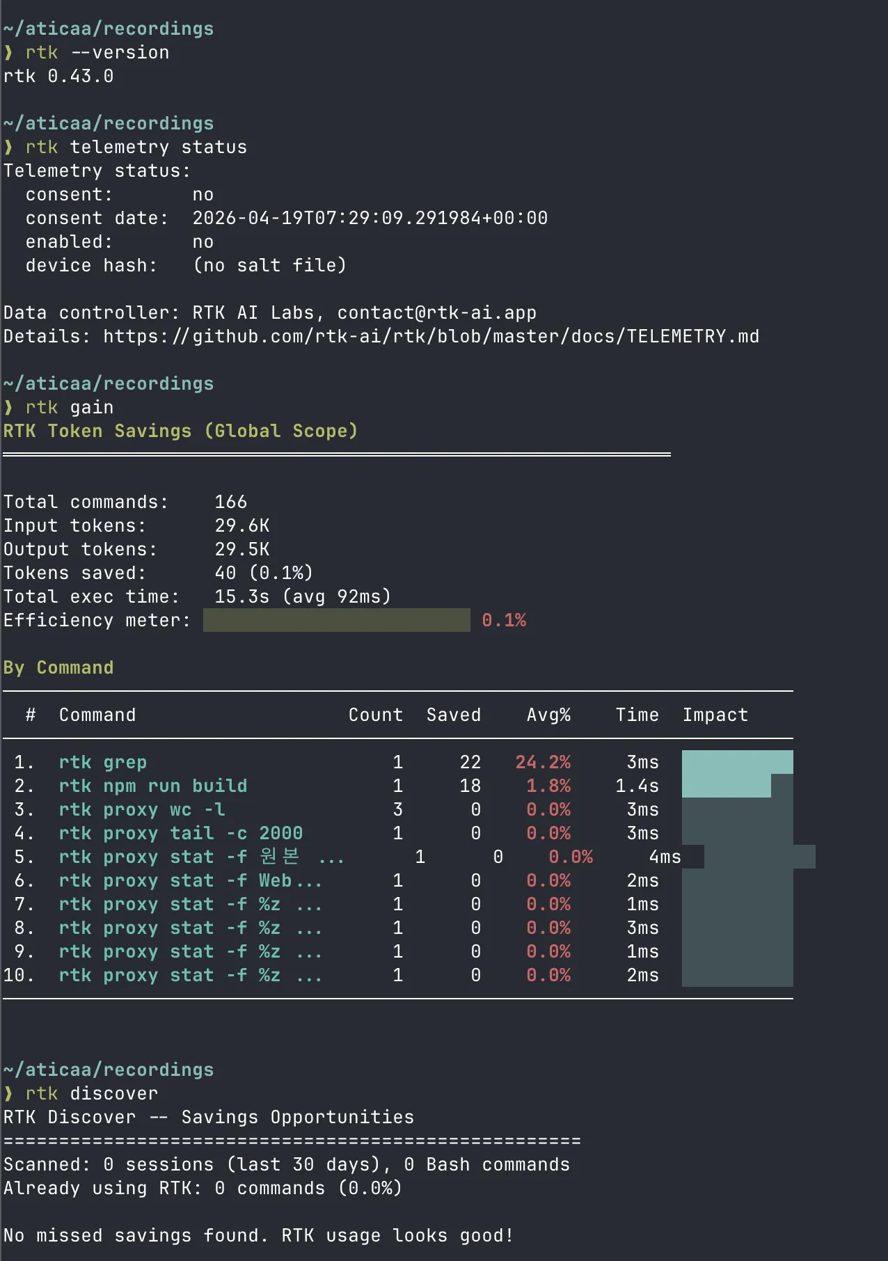
Task: Click the Tokens saved value '40 (0.1%)'
Action: 264,573
